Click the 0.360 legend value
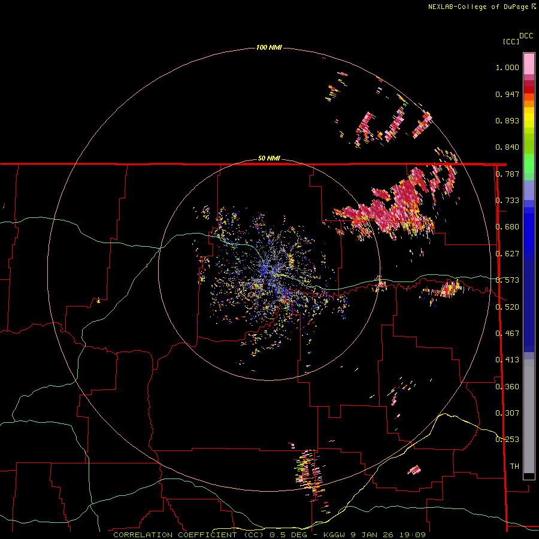The image size is (539, 539). tap(507, 387)
